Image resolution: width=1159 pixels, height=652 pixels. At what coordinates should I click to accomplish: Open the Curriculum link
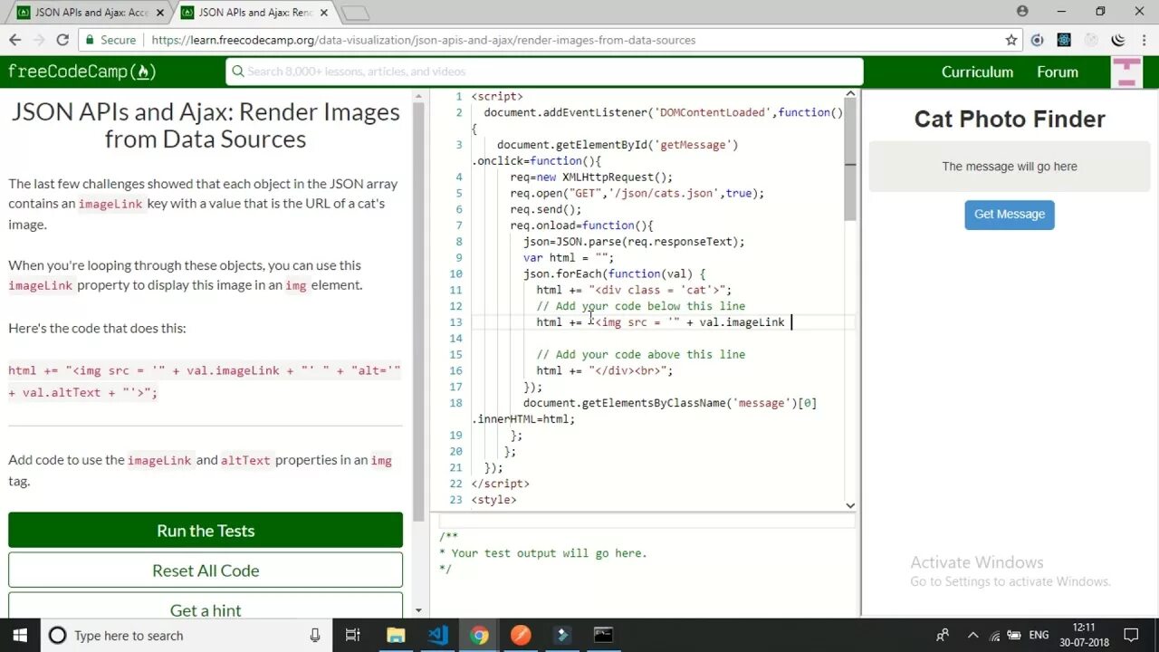click(x=977, y=72)
